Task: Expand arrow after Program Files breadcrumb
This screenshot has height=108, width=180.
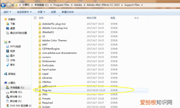Action: click(72, 5)
